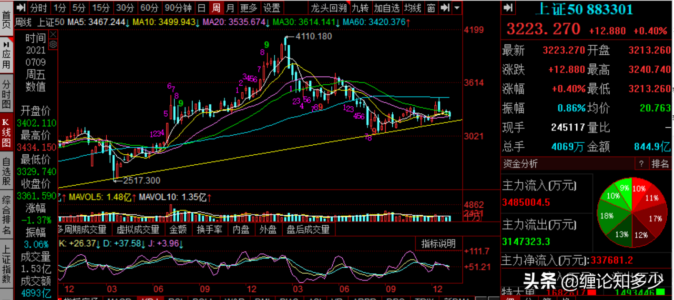Image resolution: width=674 pixels, height=300 pixels.
Task: Click the question mark help in 资金分析
Action: pyautogui.click(x=642, y=164)
